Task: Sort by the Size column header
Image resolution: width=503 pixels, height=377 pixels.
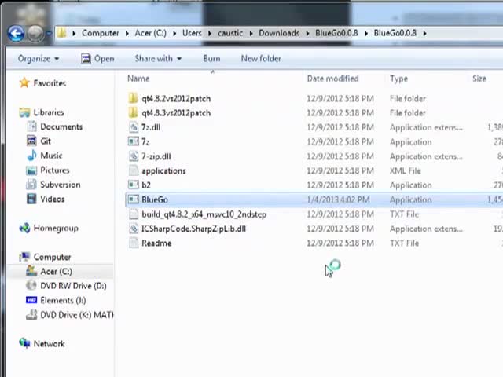Action: tap(479, 79)
